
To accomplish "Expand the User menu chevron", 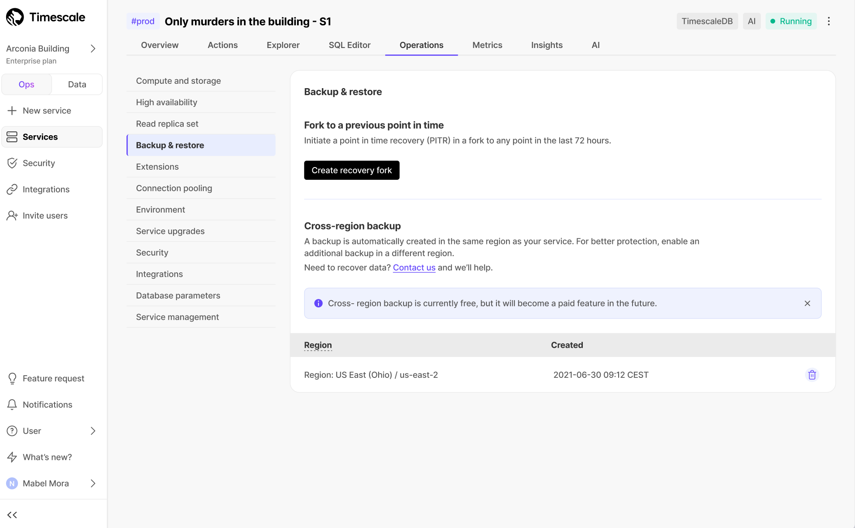I will (x=93, y=431).
